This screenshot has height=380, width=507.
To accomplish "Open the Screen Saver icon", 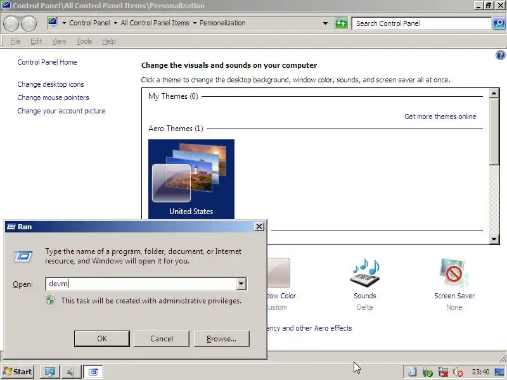I will point(454,273).
